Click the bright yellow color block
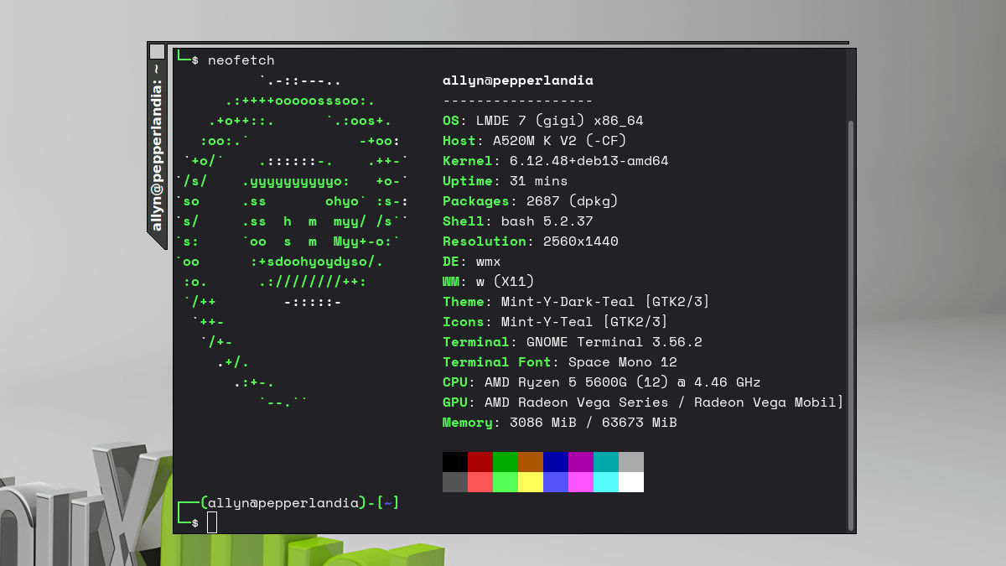 (x=531, y=482)
